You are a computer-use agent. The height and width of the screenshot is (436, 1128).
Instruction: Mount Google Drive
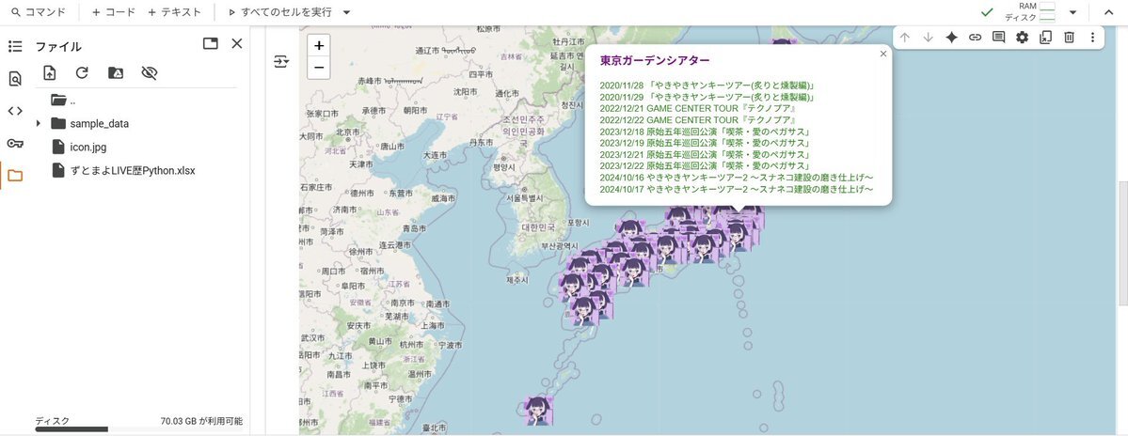(115, 72)
